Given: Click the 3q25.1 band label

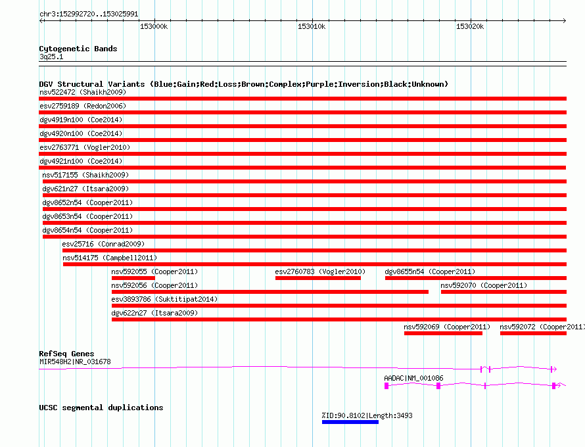Looking at the screenshot, I should point(51,57).
